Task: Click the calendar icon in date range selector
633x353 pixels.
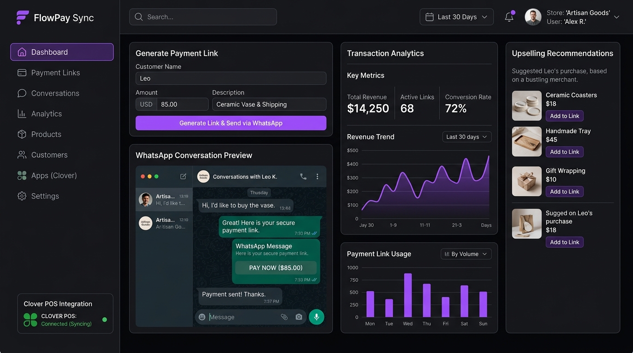Action: pyautogui.click(x=429, y=17)
